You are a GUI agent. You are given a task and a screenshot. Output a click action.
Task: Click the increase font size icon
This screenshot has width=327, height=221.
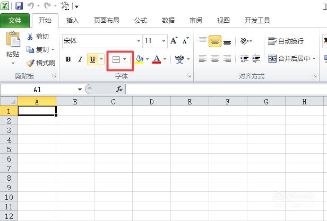tap(174, 41)
